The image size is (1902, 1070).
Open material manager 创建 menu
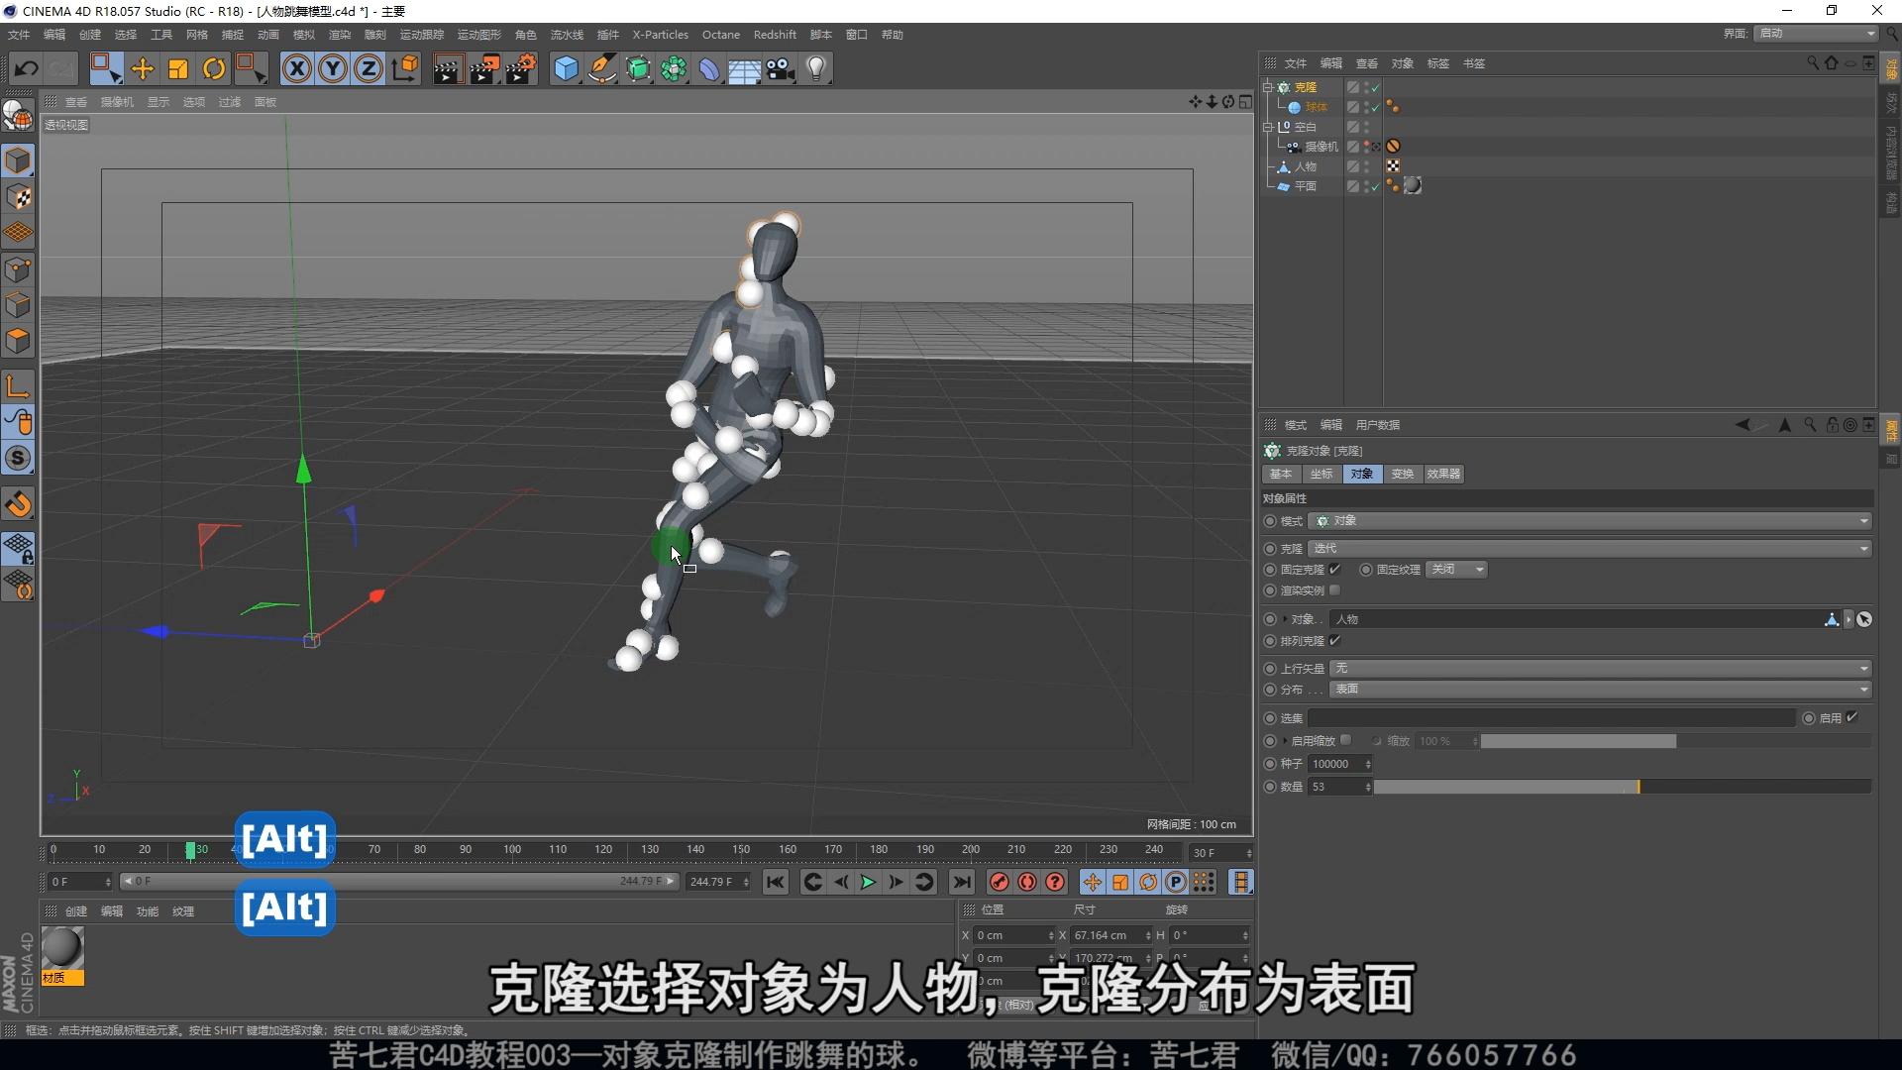click(76, 911)
